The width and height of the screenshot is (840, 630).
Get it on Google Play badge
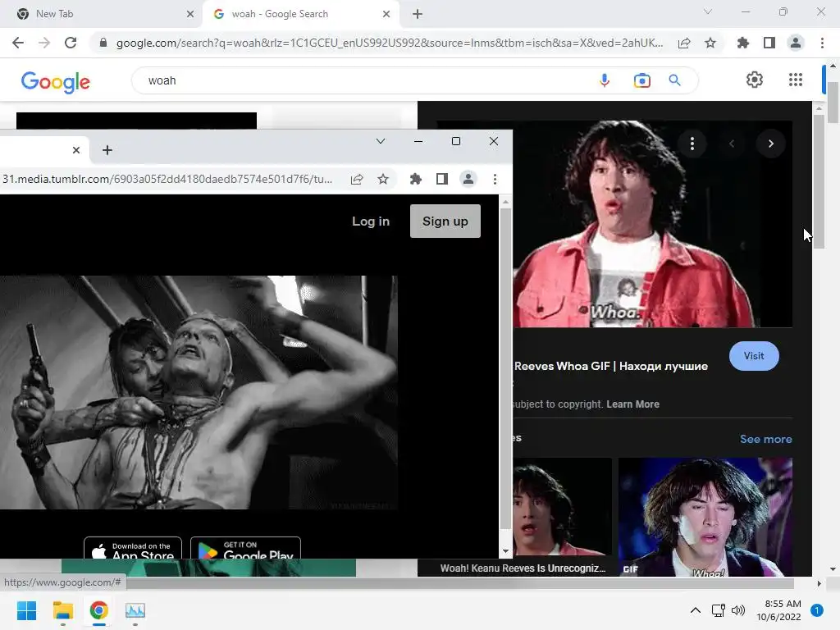click(x=245, y=548)
